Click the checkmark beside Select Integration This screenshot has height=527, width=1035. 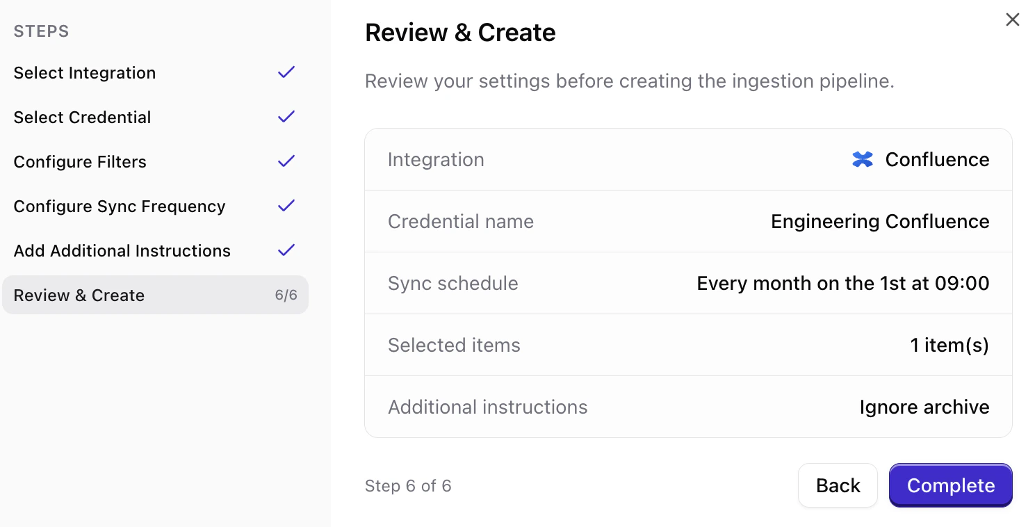(286, 72)
